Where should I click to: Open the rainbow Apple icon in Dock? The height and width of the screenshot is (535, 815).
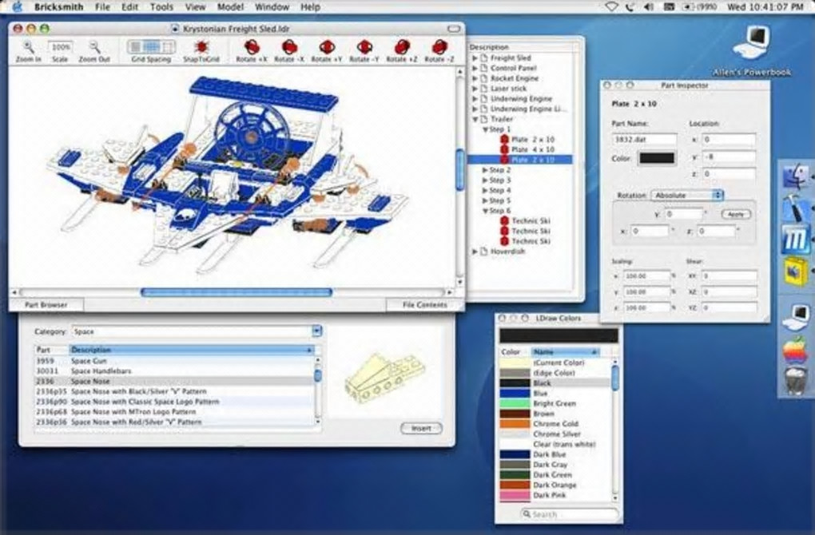[x=796, y=349]
